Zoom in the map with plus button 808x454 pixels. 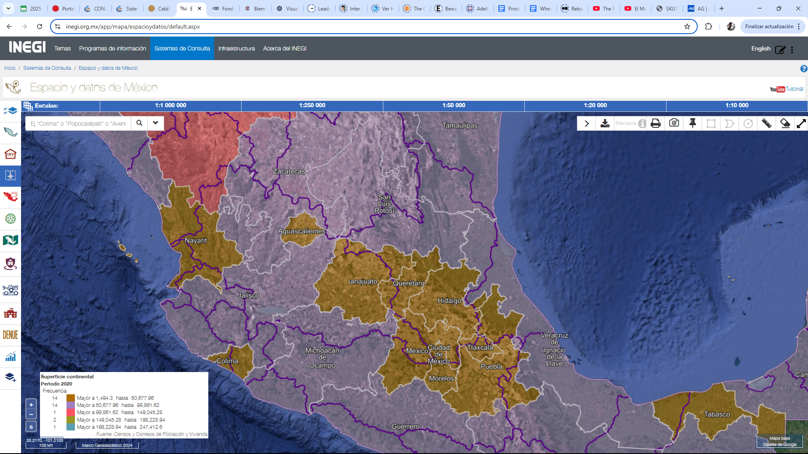[31, 404]
